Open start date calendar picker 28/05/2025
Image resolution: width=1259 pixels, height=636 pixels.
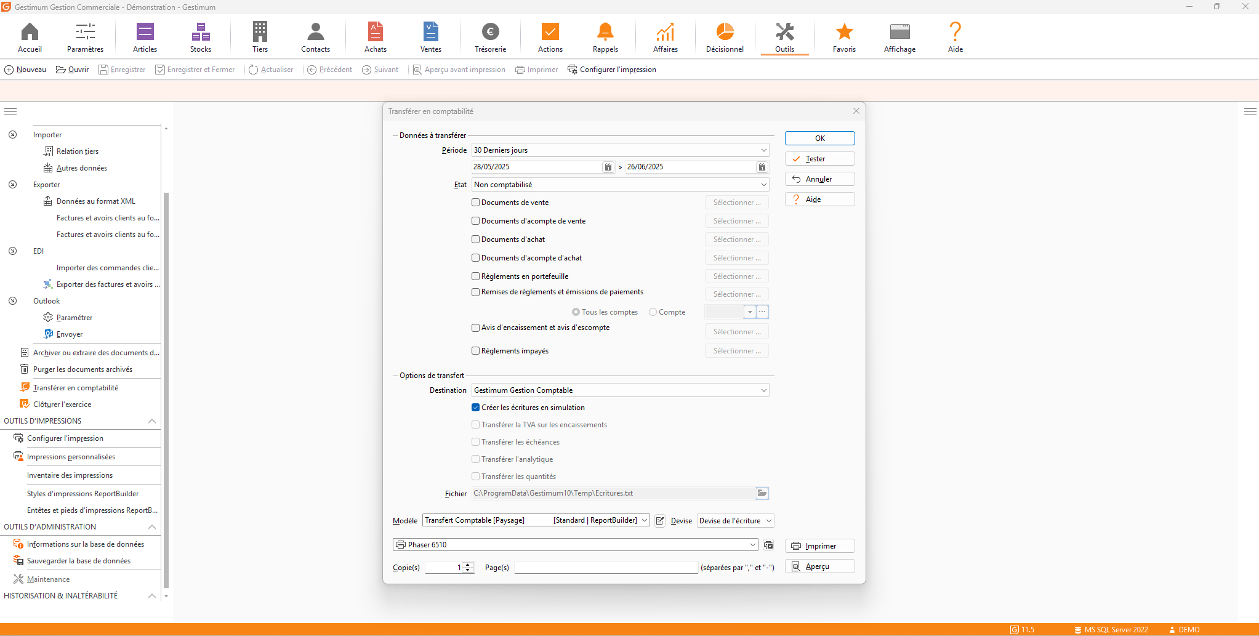click(608, 167)
